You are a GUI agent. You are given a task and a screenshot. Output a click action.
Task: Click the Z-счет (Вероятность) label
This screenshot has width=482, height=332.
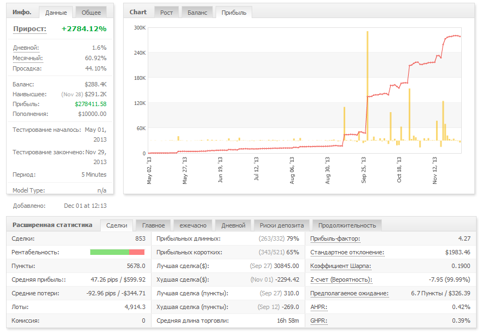[x=341, y=280]
